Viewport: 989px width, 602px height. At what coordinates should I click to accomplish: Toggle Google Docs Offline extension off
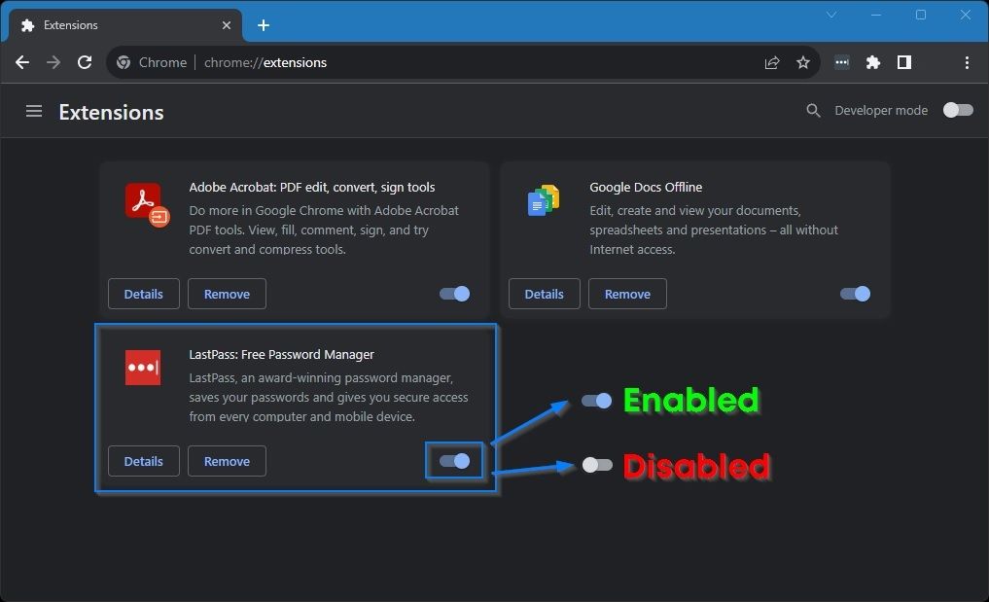point(855,293)
